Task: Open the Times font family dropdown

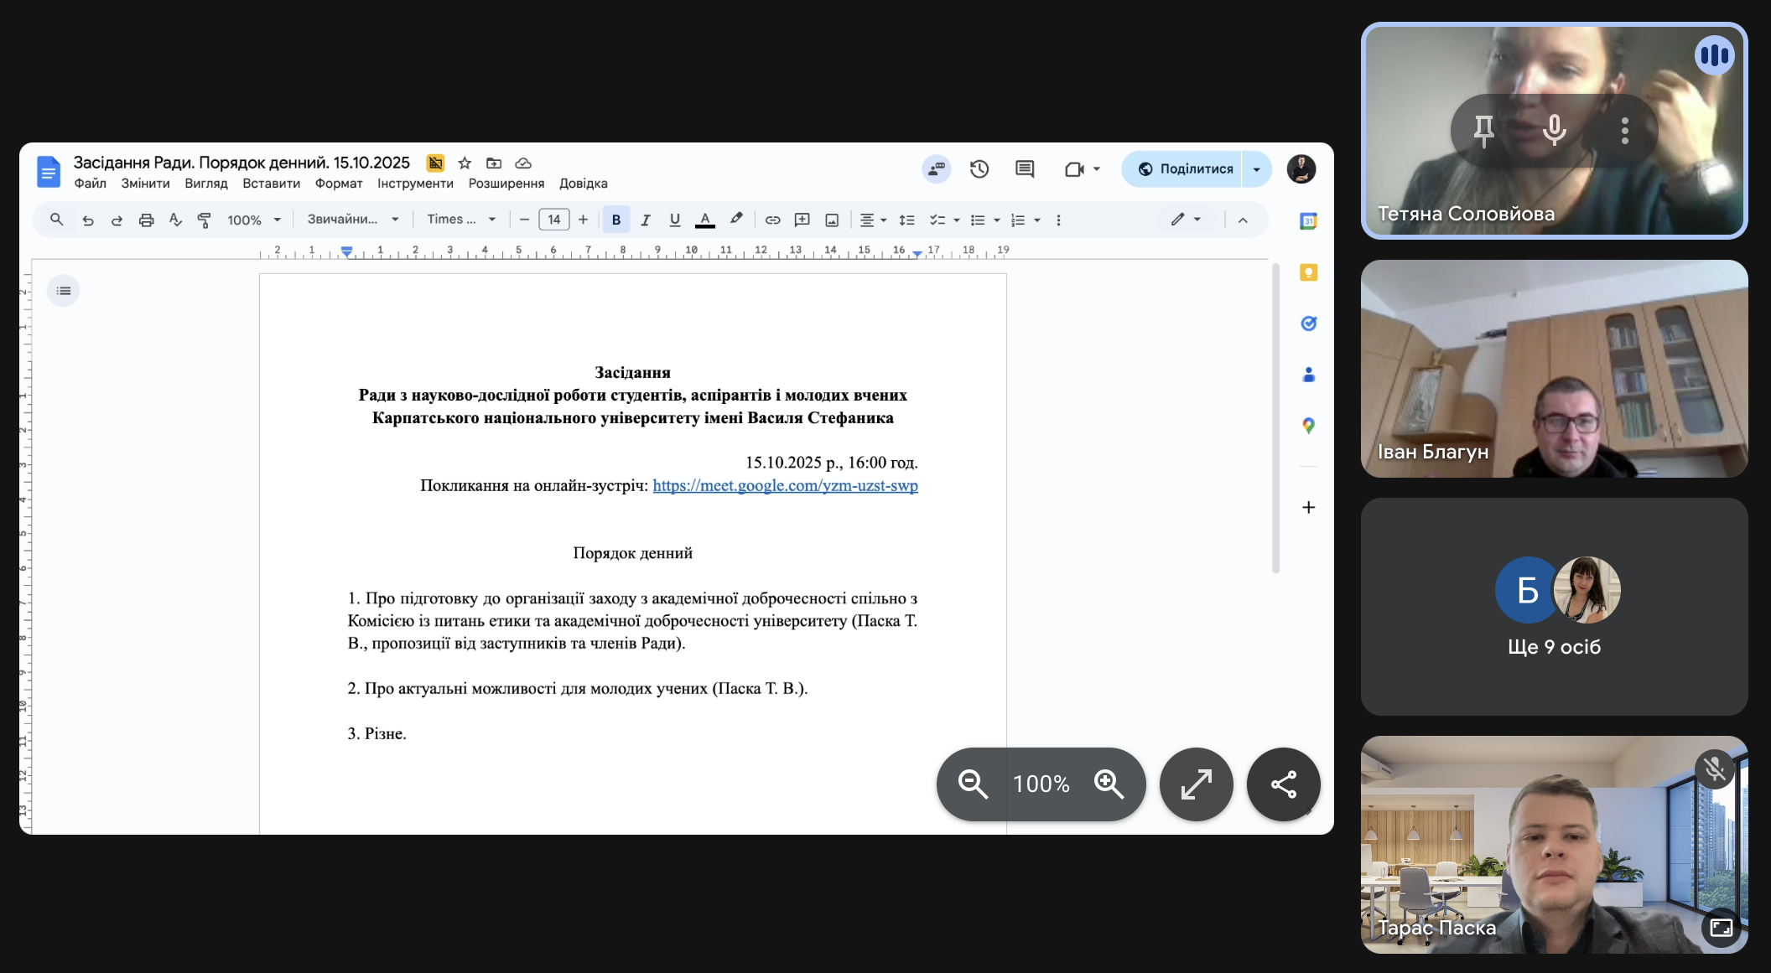Action: pyautogui.click(x=461, y=220)
